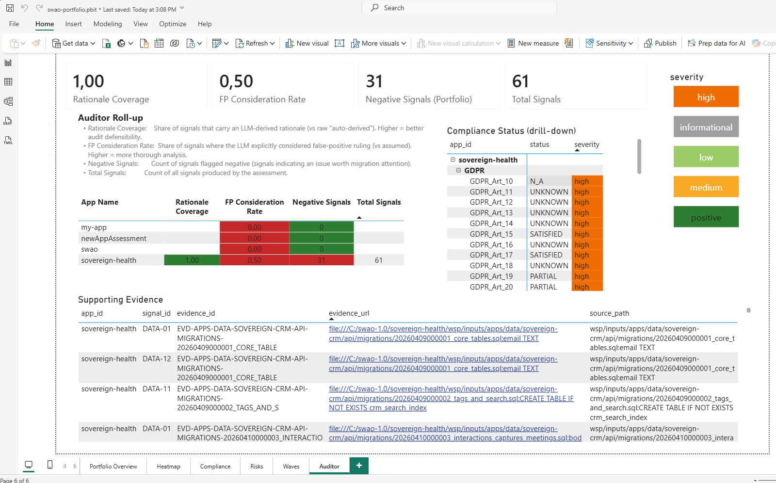776x483 pixels.
Task: Switch to the Modeling ribbon tab
Action: click(x=108, y=24)
